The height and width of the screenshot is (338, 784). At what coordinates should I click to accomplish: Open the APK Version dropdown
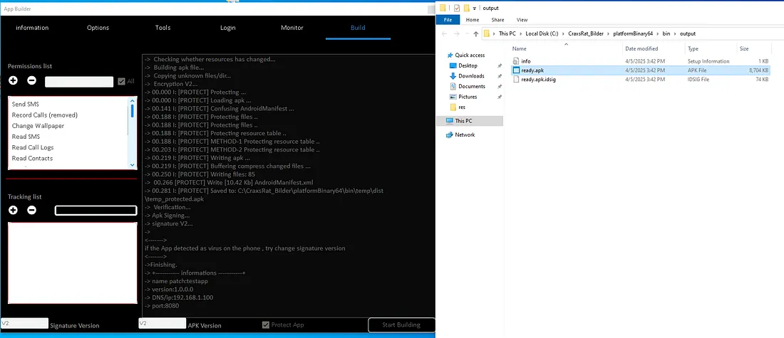pos(161,324)
